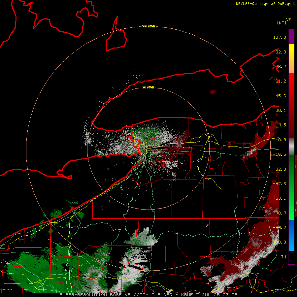Screen dimensions: 297x297
Task: Click the yellow-orange segment of velocity color bar
Action: click(x=291, y=59)
